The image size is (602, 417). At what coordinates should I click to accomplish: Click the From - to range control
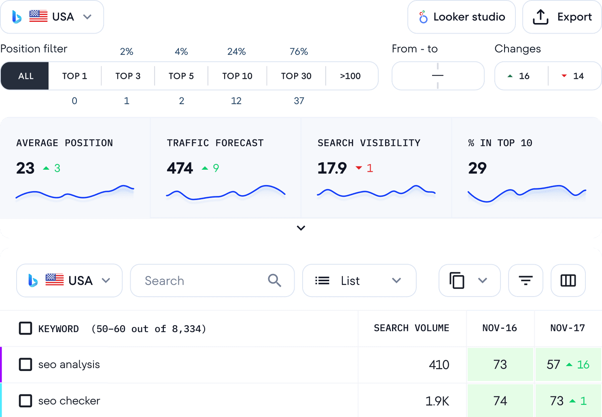[x=438, y=76]
